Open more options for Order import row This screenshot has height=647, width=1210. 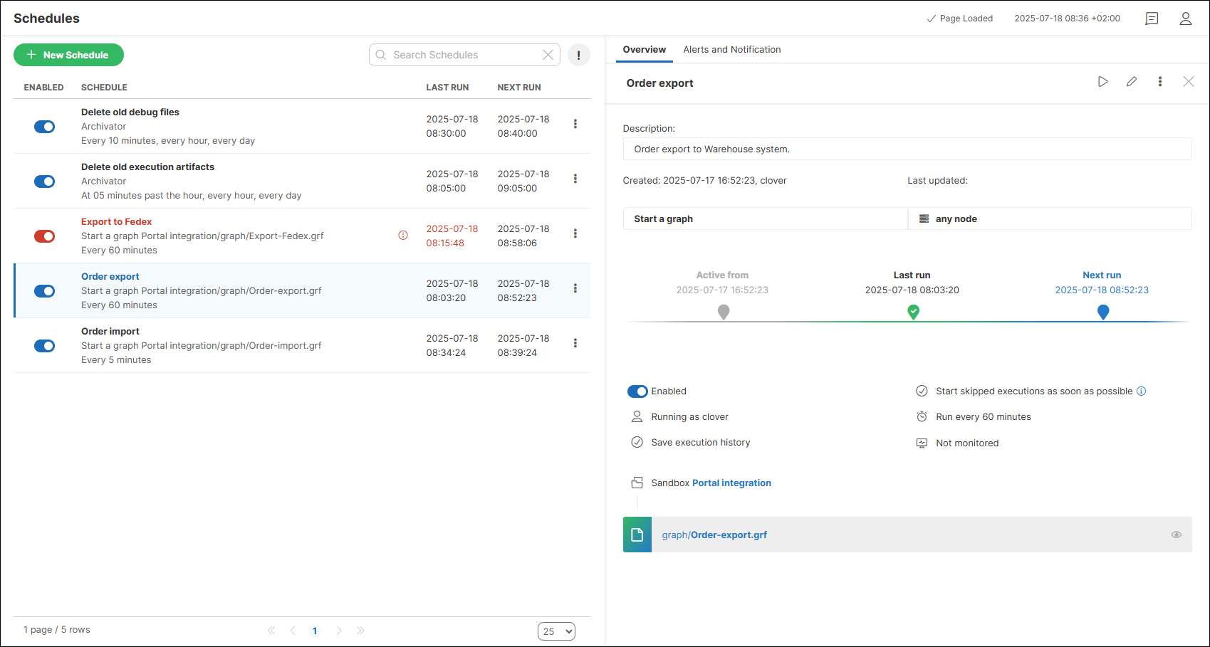coord(575,343)
